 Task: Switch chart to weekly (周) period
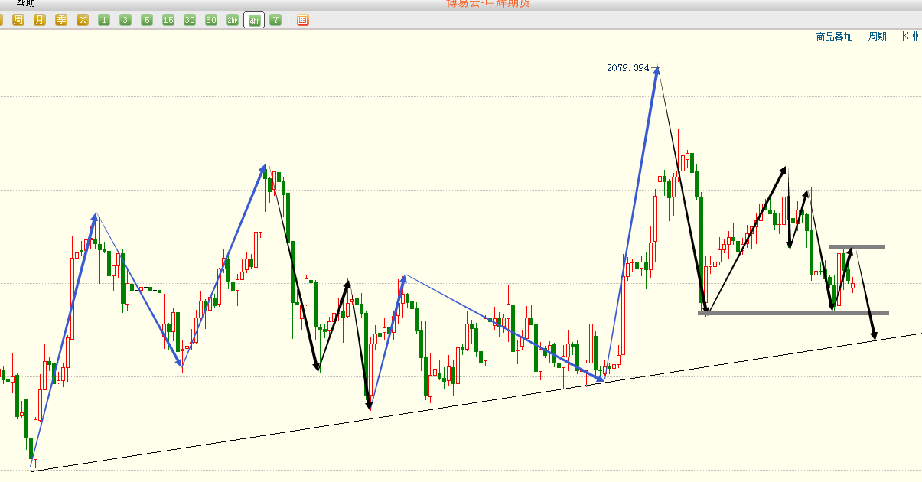18,20
